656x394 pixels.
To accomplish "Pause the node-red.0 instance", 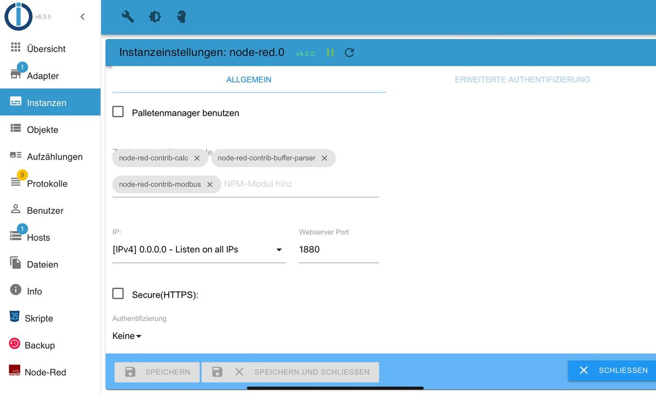I will 330,52.
